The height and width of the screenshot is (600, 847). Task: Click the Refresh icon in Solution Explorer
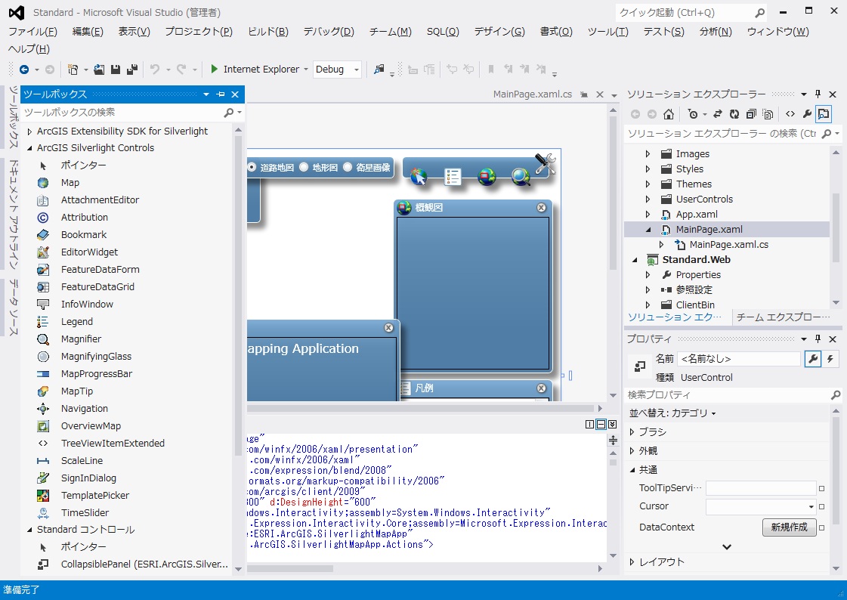pyautogui.click(x=734, y=114)
